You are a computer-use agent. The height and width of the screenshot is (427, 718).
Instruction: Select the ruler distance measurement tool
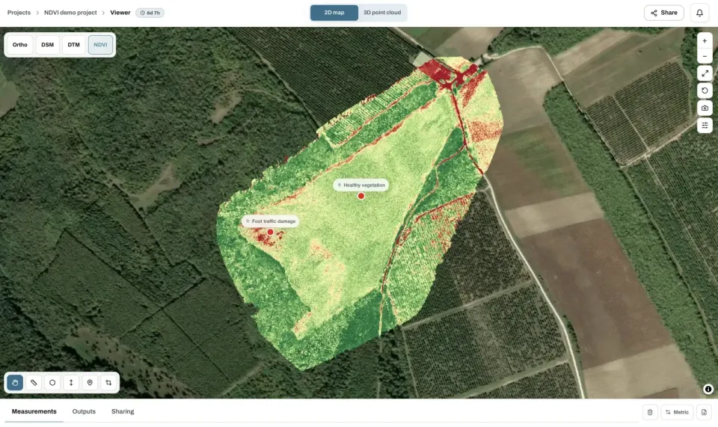click(x=34, y=383)
